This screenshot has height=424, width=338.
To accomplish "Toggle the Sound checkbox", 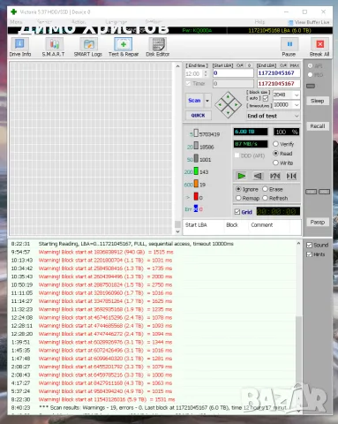I will 309,245.
